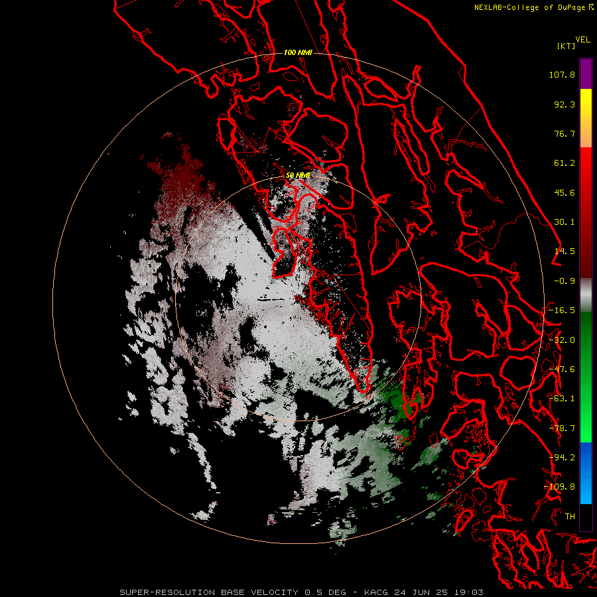Click the 61.2 velocity scale value
This screenshot has width=597, height=597.
564,163
